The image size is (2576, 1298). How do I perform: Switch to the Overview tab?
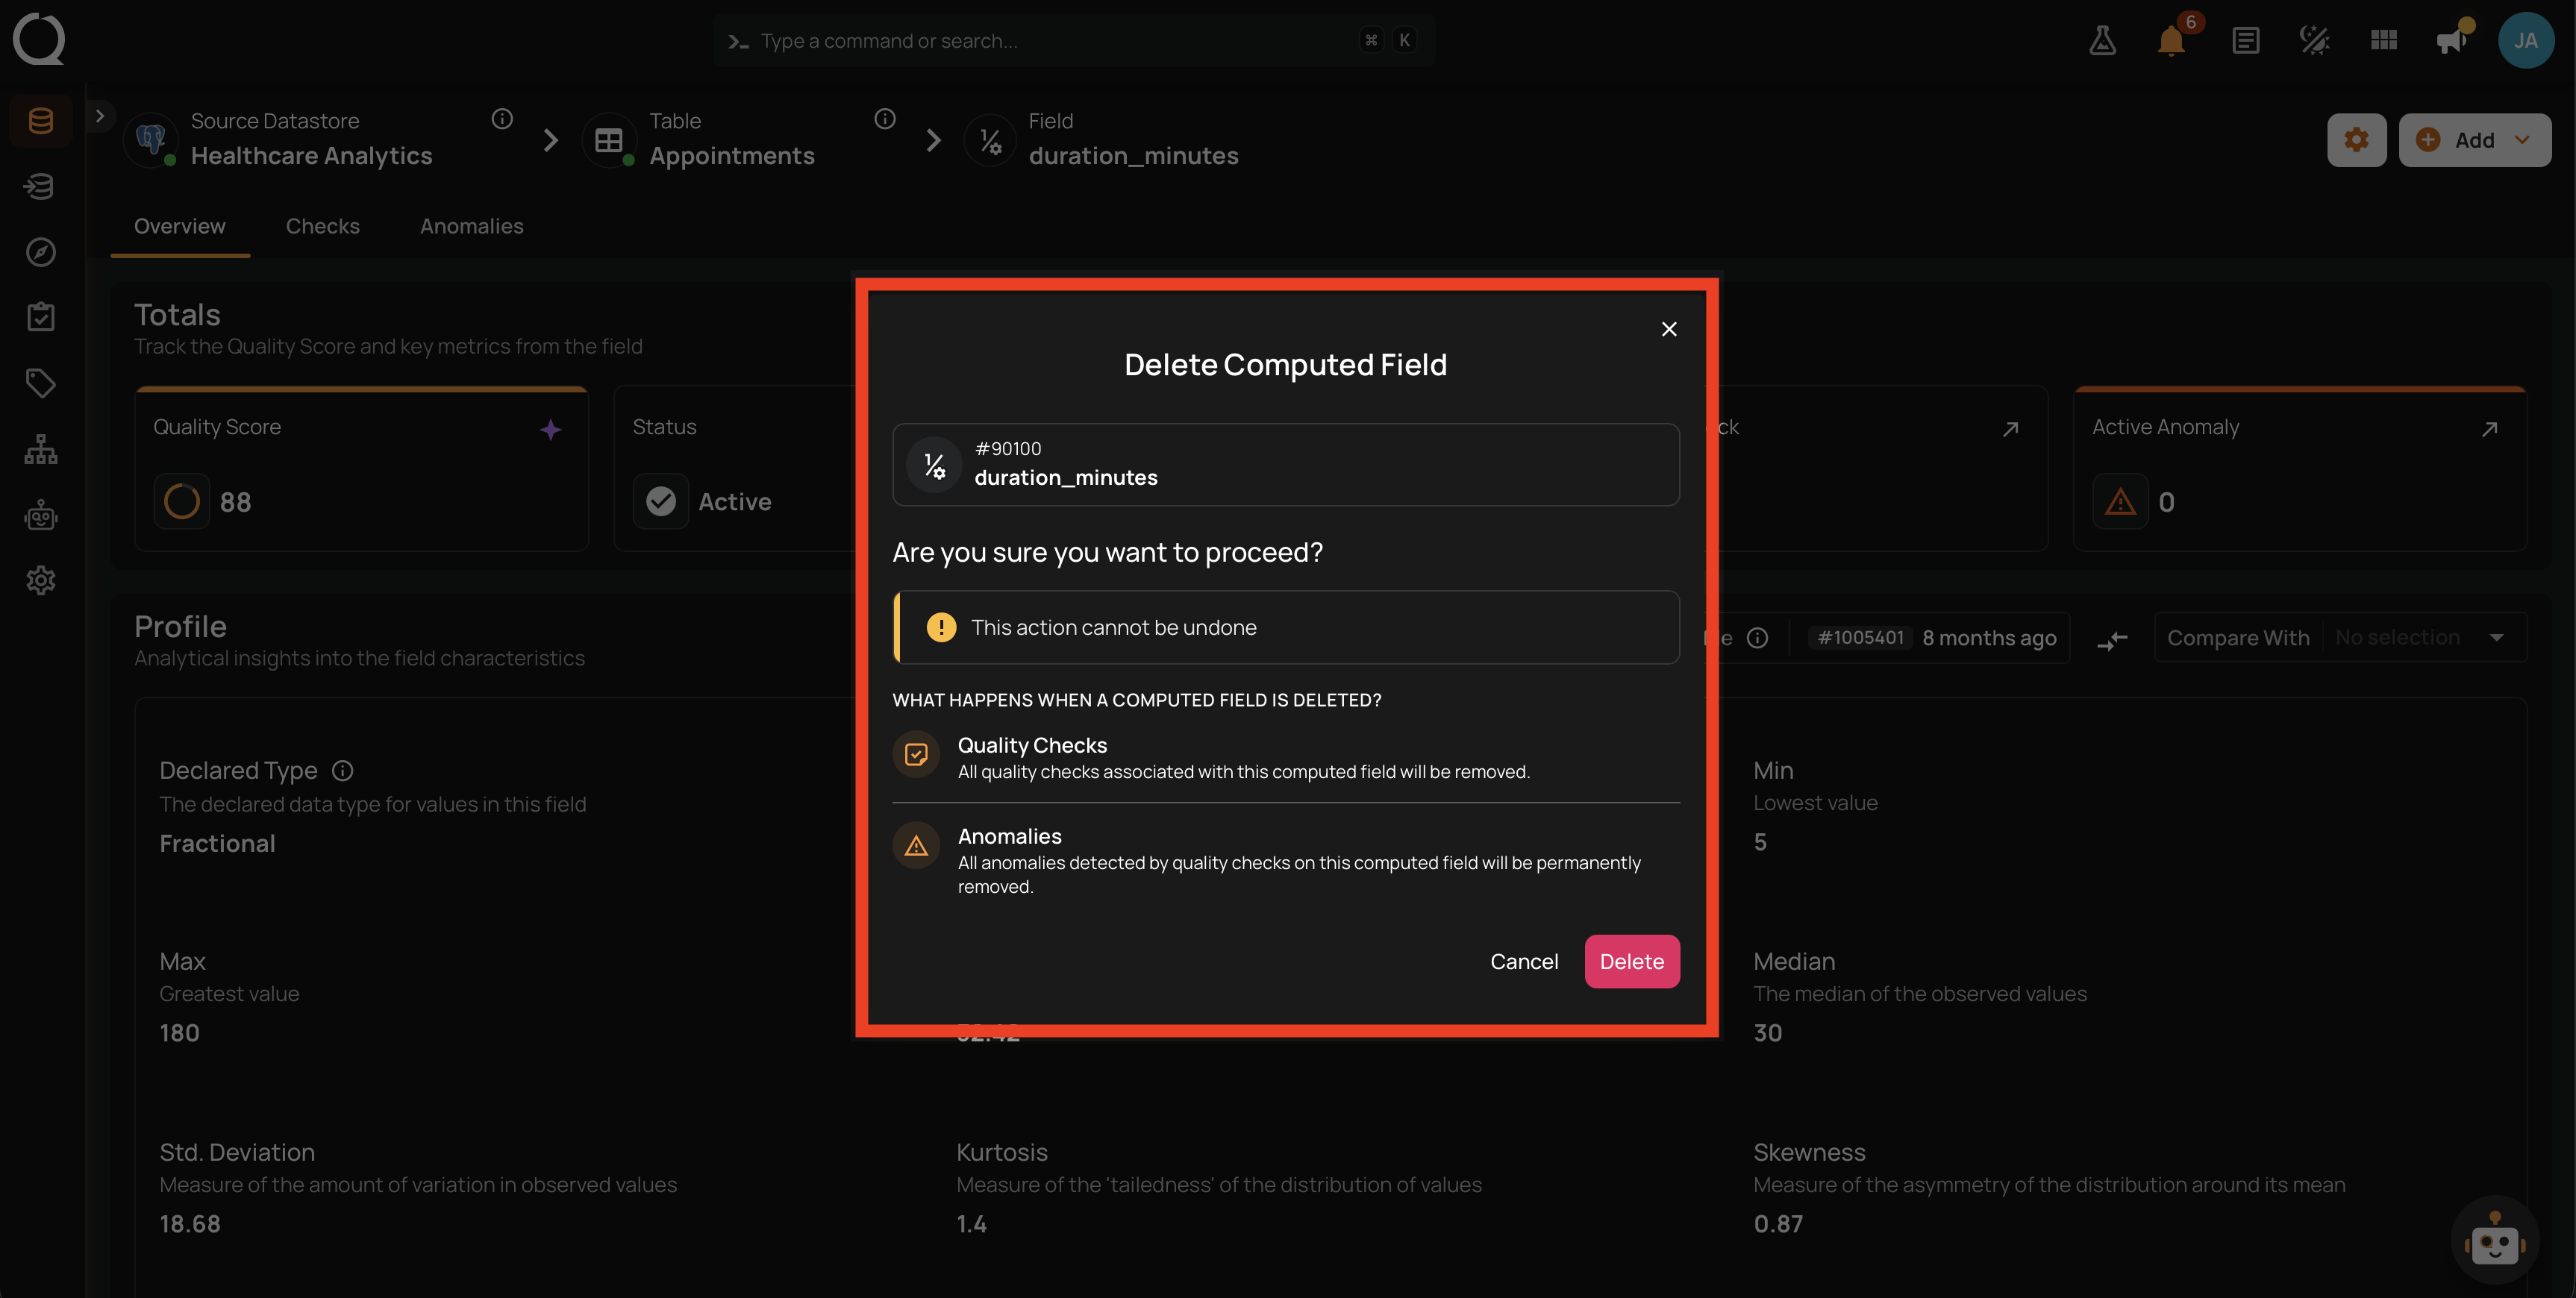pos(180,226)
